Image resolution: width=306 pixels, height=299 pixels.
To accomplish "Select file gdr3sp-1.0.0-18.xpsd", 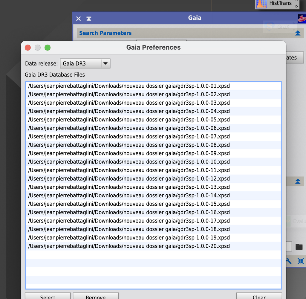I will click(x=153, y=229).
